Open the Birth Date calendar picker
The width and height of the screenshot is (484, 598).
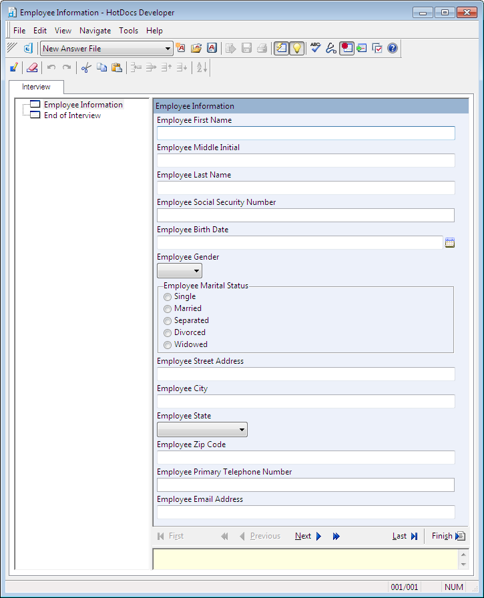pos(450,243)
